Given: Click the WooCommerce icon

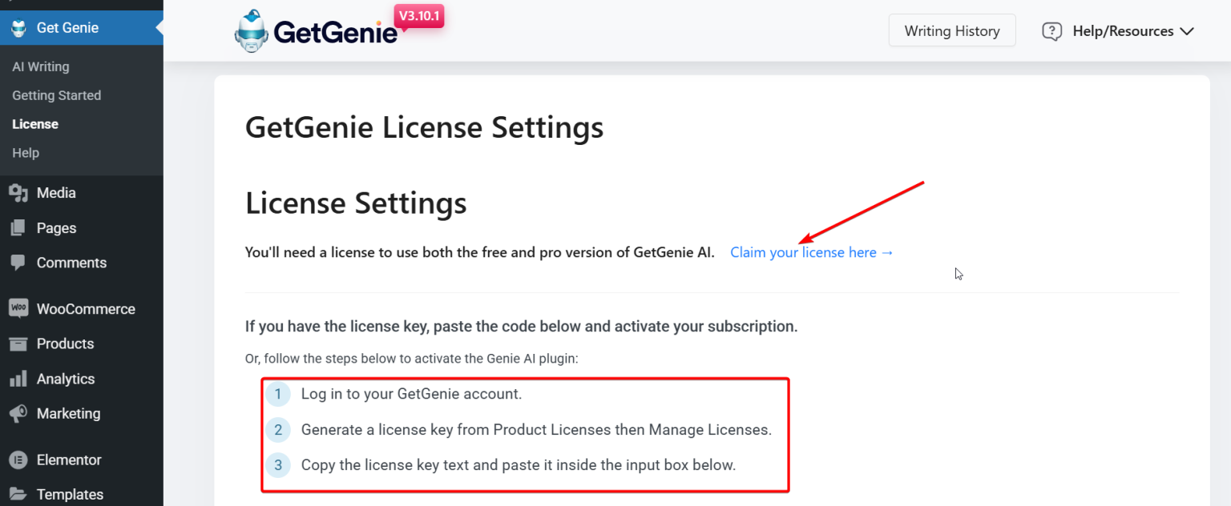Looking at the screenshot, I should (x=19, y=307).
